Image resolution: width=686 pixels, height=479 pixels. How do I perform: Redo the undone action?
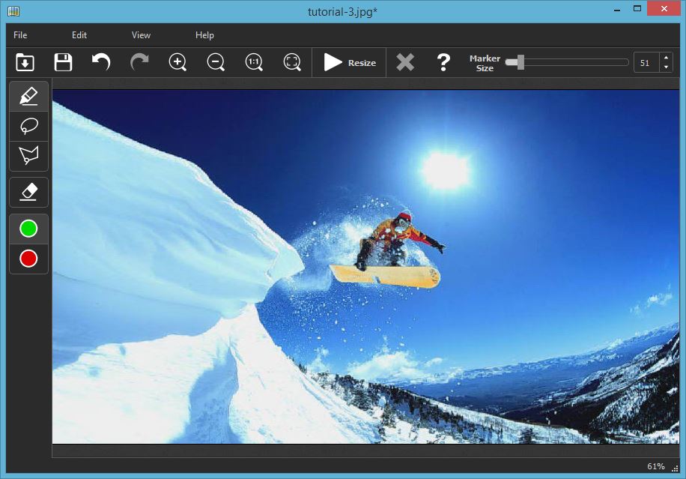coord(139,62)
